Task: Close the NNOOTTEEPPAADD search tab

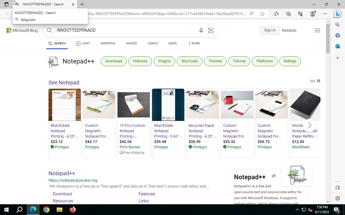Action: [73, 4]
